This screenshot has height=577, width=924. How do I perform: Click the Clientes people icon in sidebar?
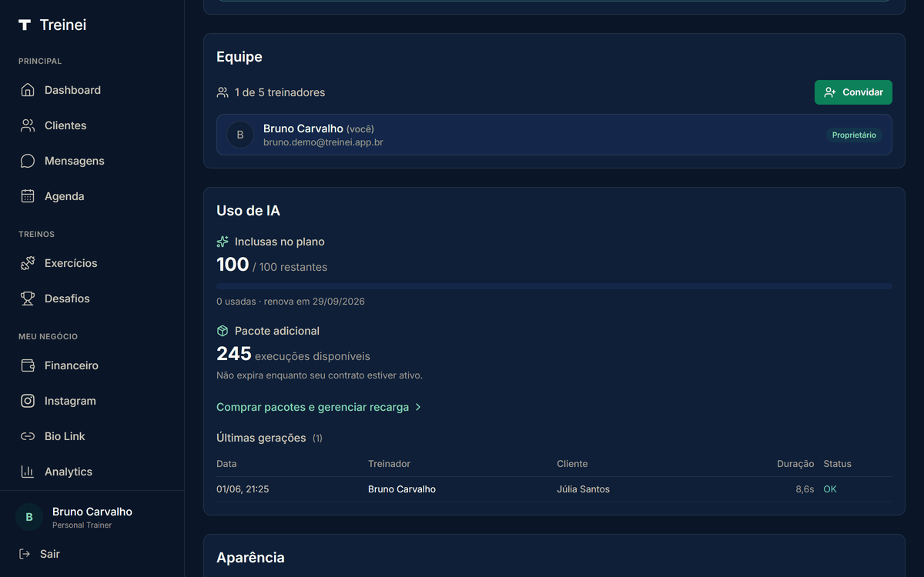coord(28,125)
